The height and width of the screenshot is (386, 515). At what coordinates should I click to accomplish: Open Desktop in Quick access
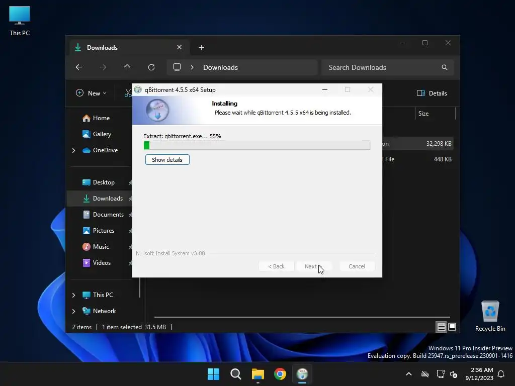tap(99, 182)
